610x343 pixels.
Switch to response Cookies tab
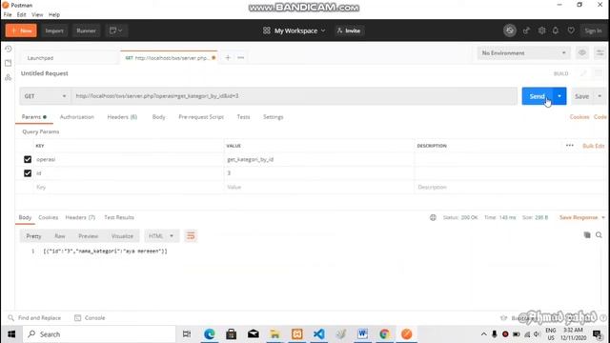tap(49, 217)
